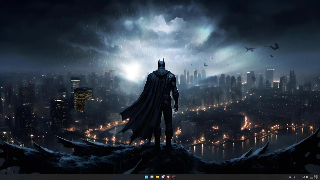This screenshot has height=180, width=320.
Task: Open the circular app with red badge
Action: 174,177
